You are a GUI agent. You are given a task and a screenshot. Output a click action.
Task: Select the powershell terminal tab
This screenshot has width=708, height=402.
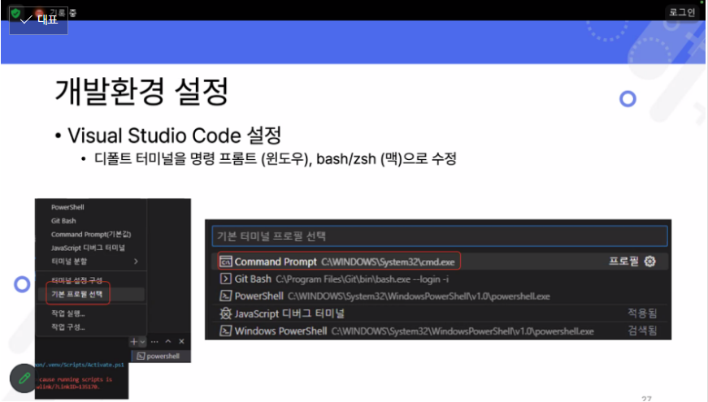tap(161, 356)
